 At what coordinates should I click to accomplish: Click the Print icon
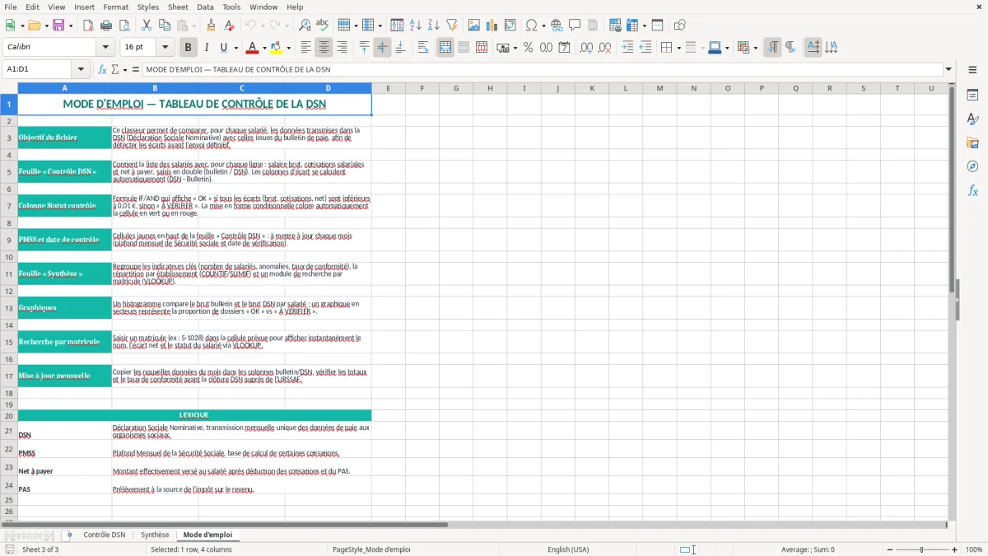[x=105, y=26]
